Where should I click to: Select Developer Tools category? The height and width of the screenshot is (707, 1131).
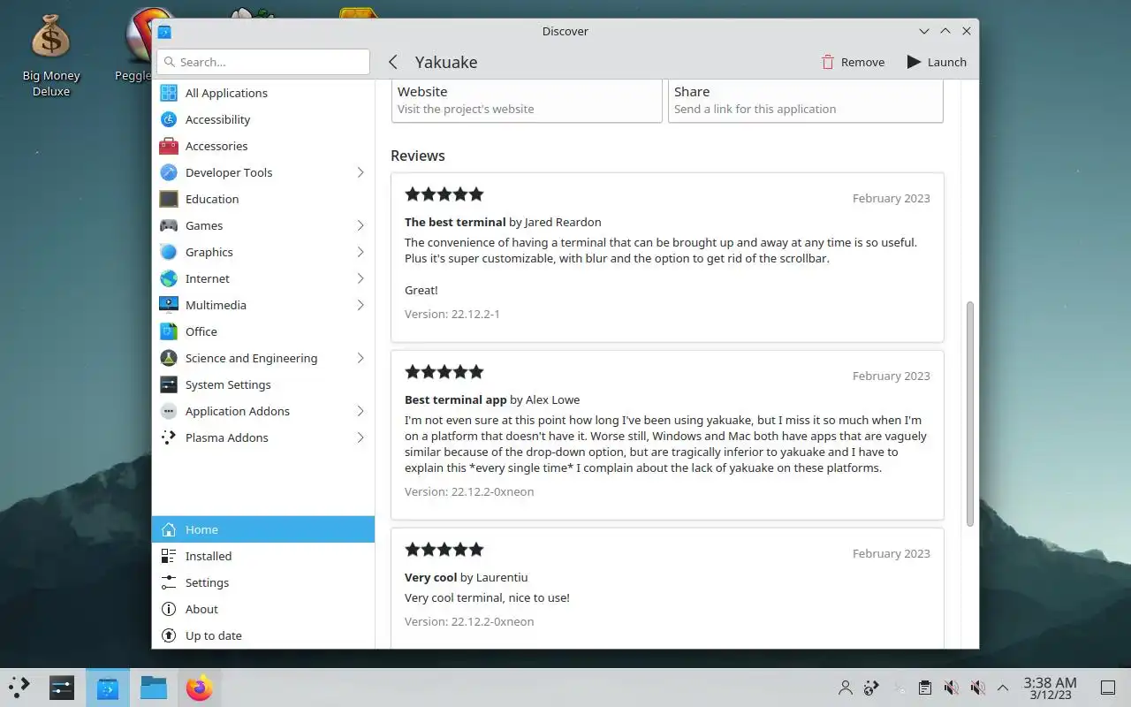[x=263, y=172]
